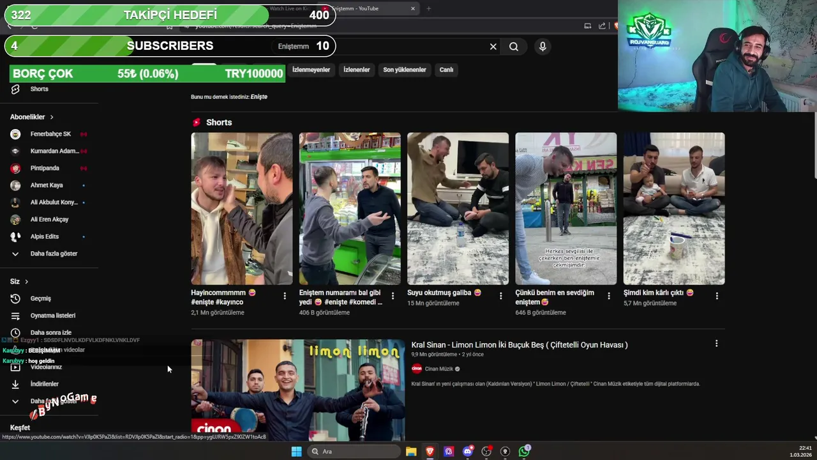Start voice search with microphone icon

[543, 47]
